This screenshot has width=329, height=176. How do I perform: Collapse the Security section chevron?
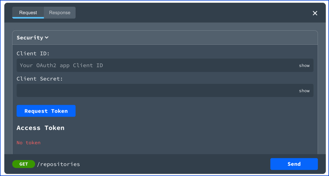[47, 37]
